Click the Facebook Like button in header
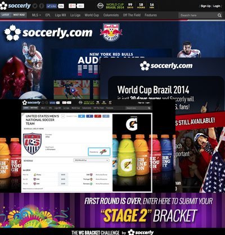 click(52, 6)
